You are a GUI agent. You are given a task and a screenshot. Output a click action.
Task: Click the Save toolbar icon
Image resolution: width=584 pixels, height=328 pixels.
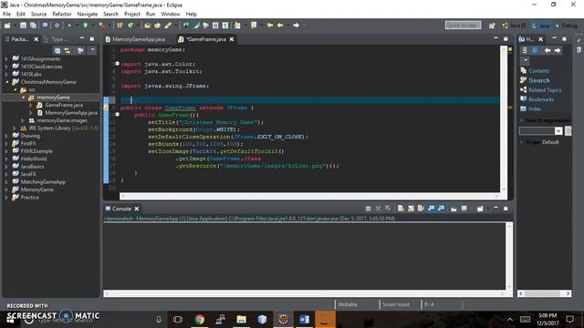click(x=23, y=26)
